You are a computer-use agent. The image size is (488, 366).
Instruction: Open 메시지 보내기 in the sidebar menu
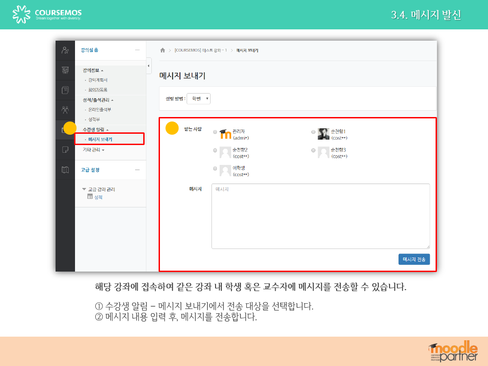(x=100, y=139)
